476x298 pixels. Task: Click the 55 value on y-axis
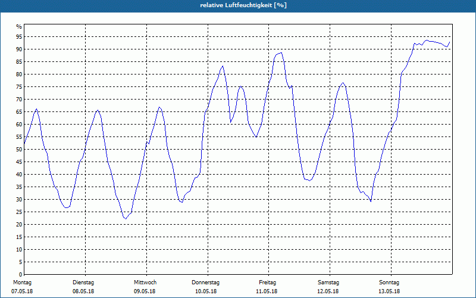19,137
